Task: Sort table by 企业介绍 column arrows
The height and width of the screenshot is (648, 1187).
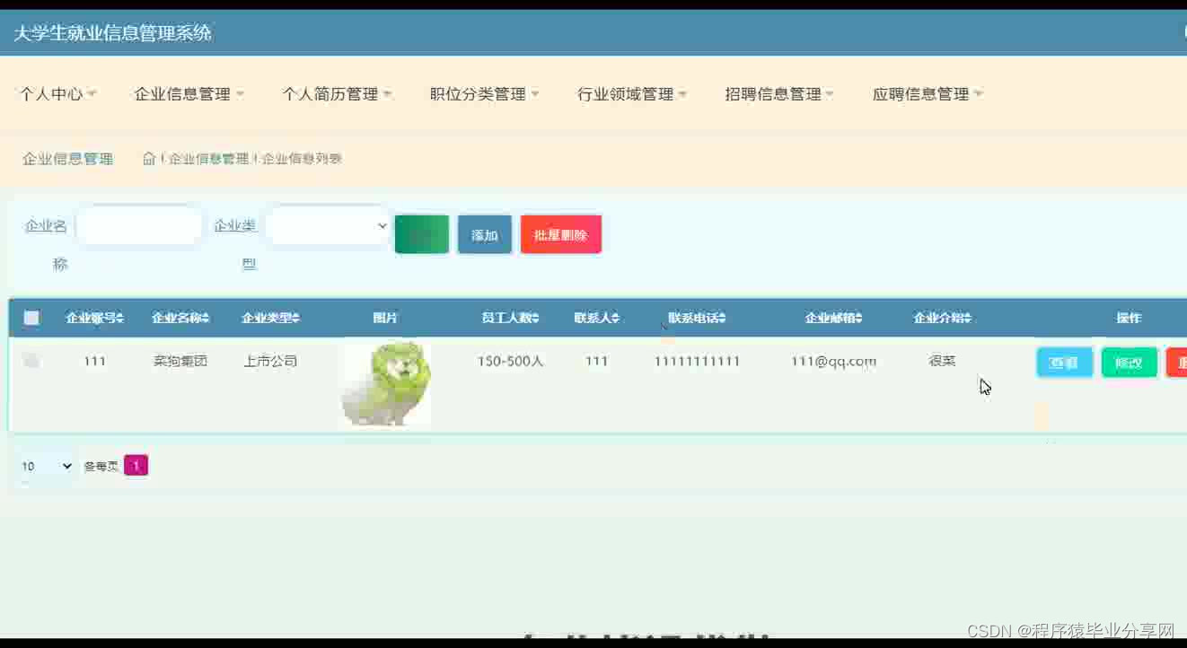Action: pyautogui.click(x=967, y=318)
